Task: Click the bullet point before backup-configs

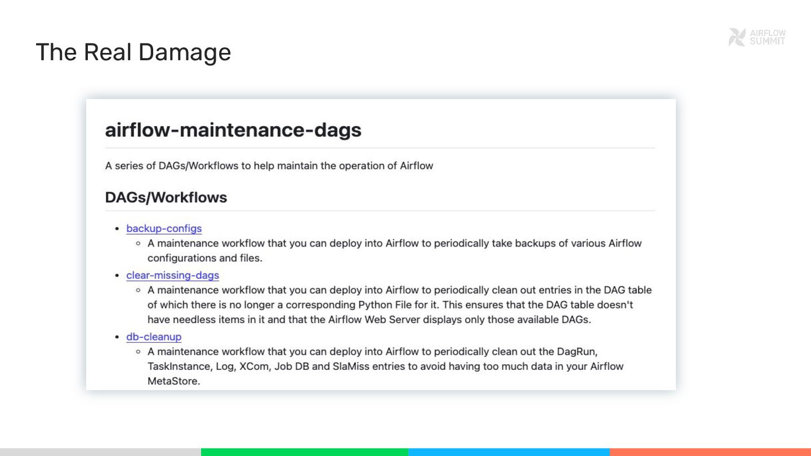Action: (x=117, y=229)
